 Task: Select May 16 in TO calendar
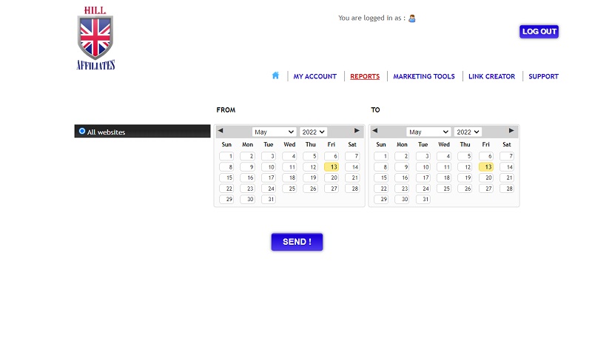[402, 178]
